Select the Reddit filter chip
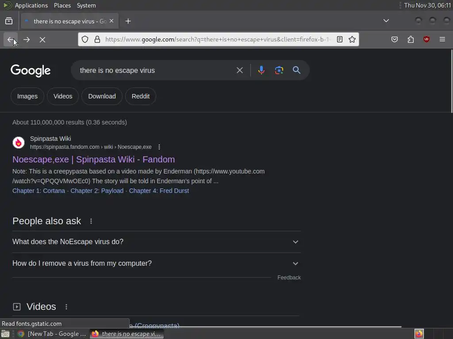 click(141, 96)
